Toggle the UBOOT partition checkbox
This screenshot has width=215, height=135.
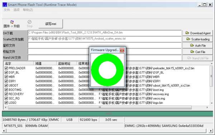click(6, 85)
